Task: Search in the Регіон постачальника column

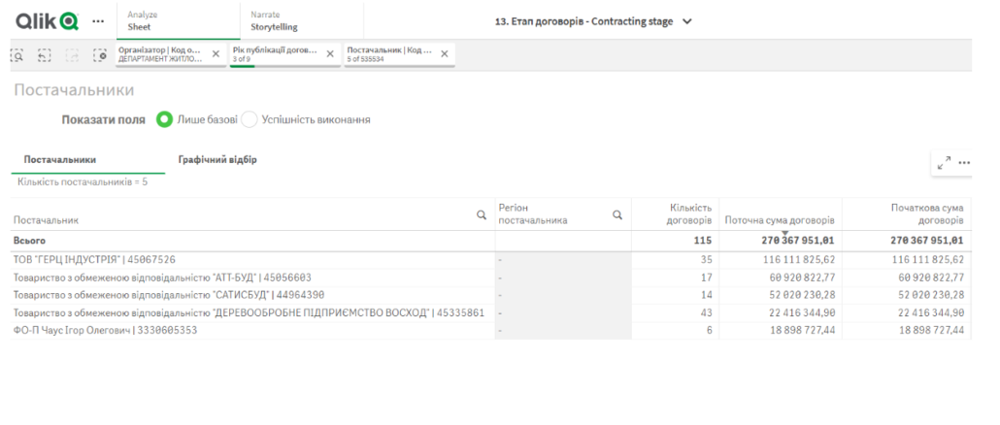Action: pos(617,215)
